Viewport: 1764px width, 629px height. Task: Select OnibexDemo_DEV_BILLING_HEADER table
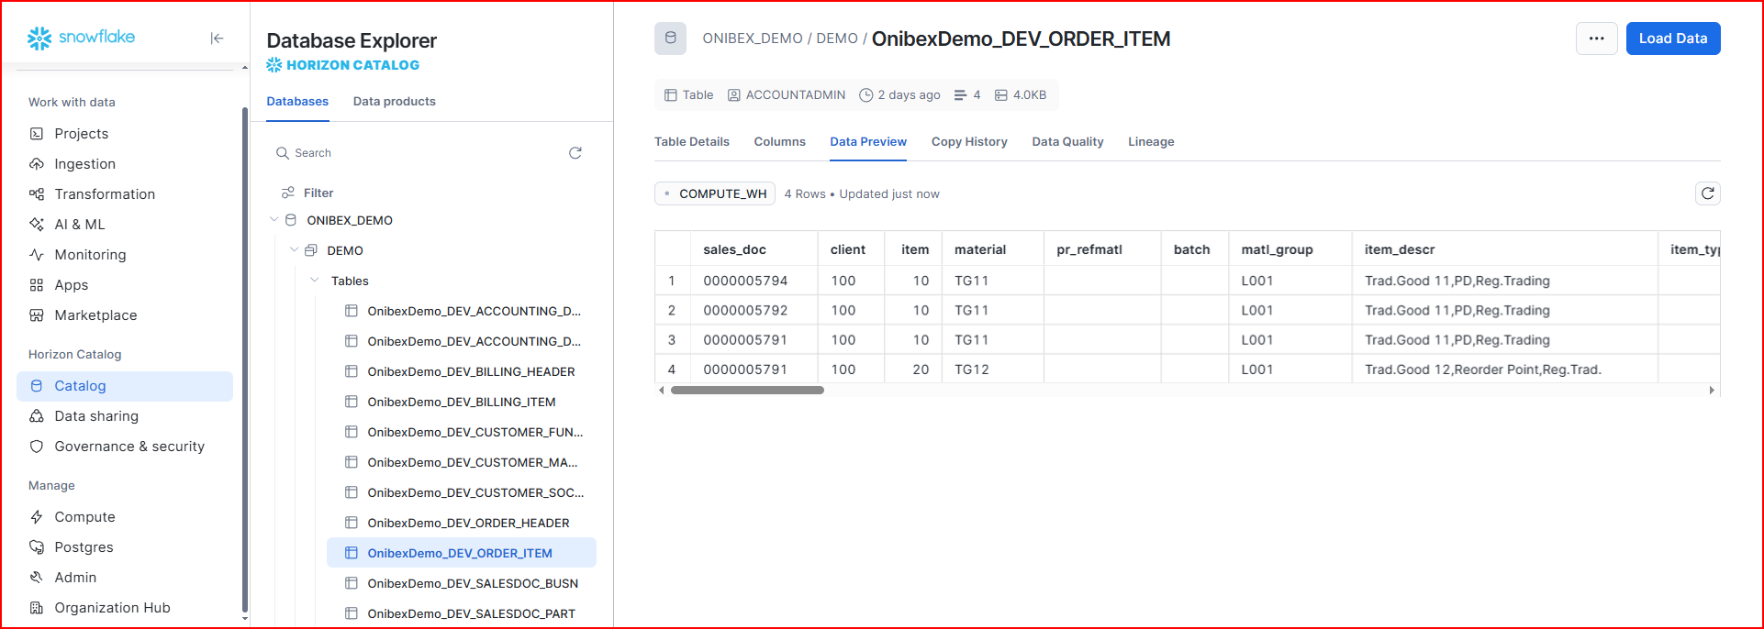(x=461, y=371)
